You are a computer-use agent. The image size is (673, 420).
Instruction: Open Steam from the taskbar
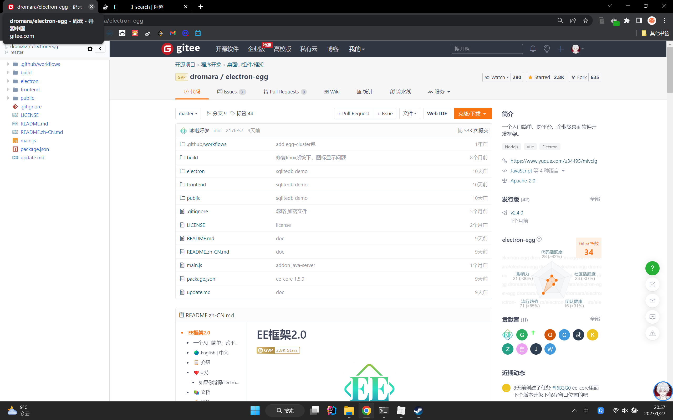(418, 410)
